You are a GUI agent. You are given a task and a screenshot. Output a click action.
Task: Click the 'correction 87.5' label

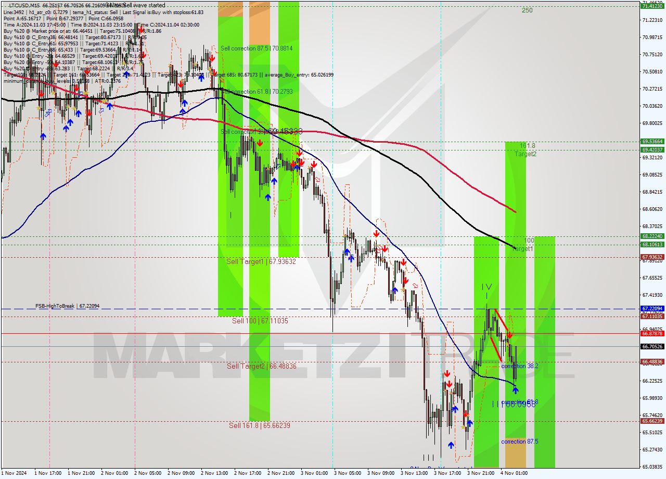(520, 442)
